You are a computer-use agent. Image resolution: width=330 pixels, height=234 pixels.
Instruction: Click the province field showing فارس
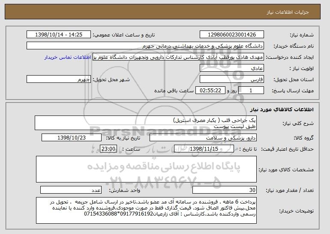[232, 79]
